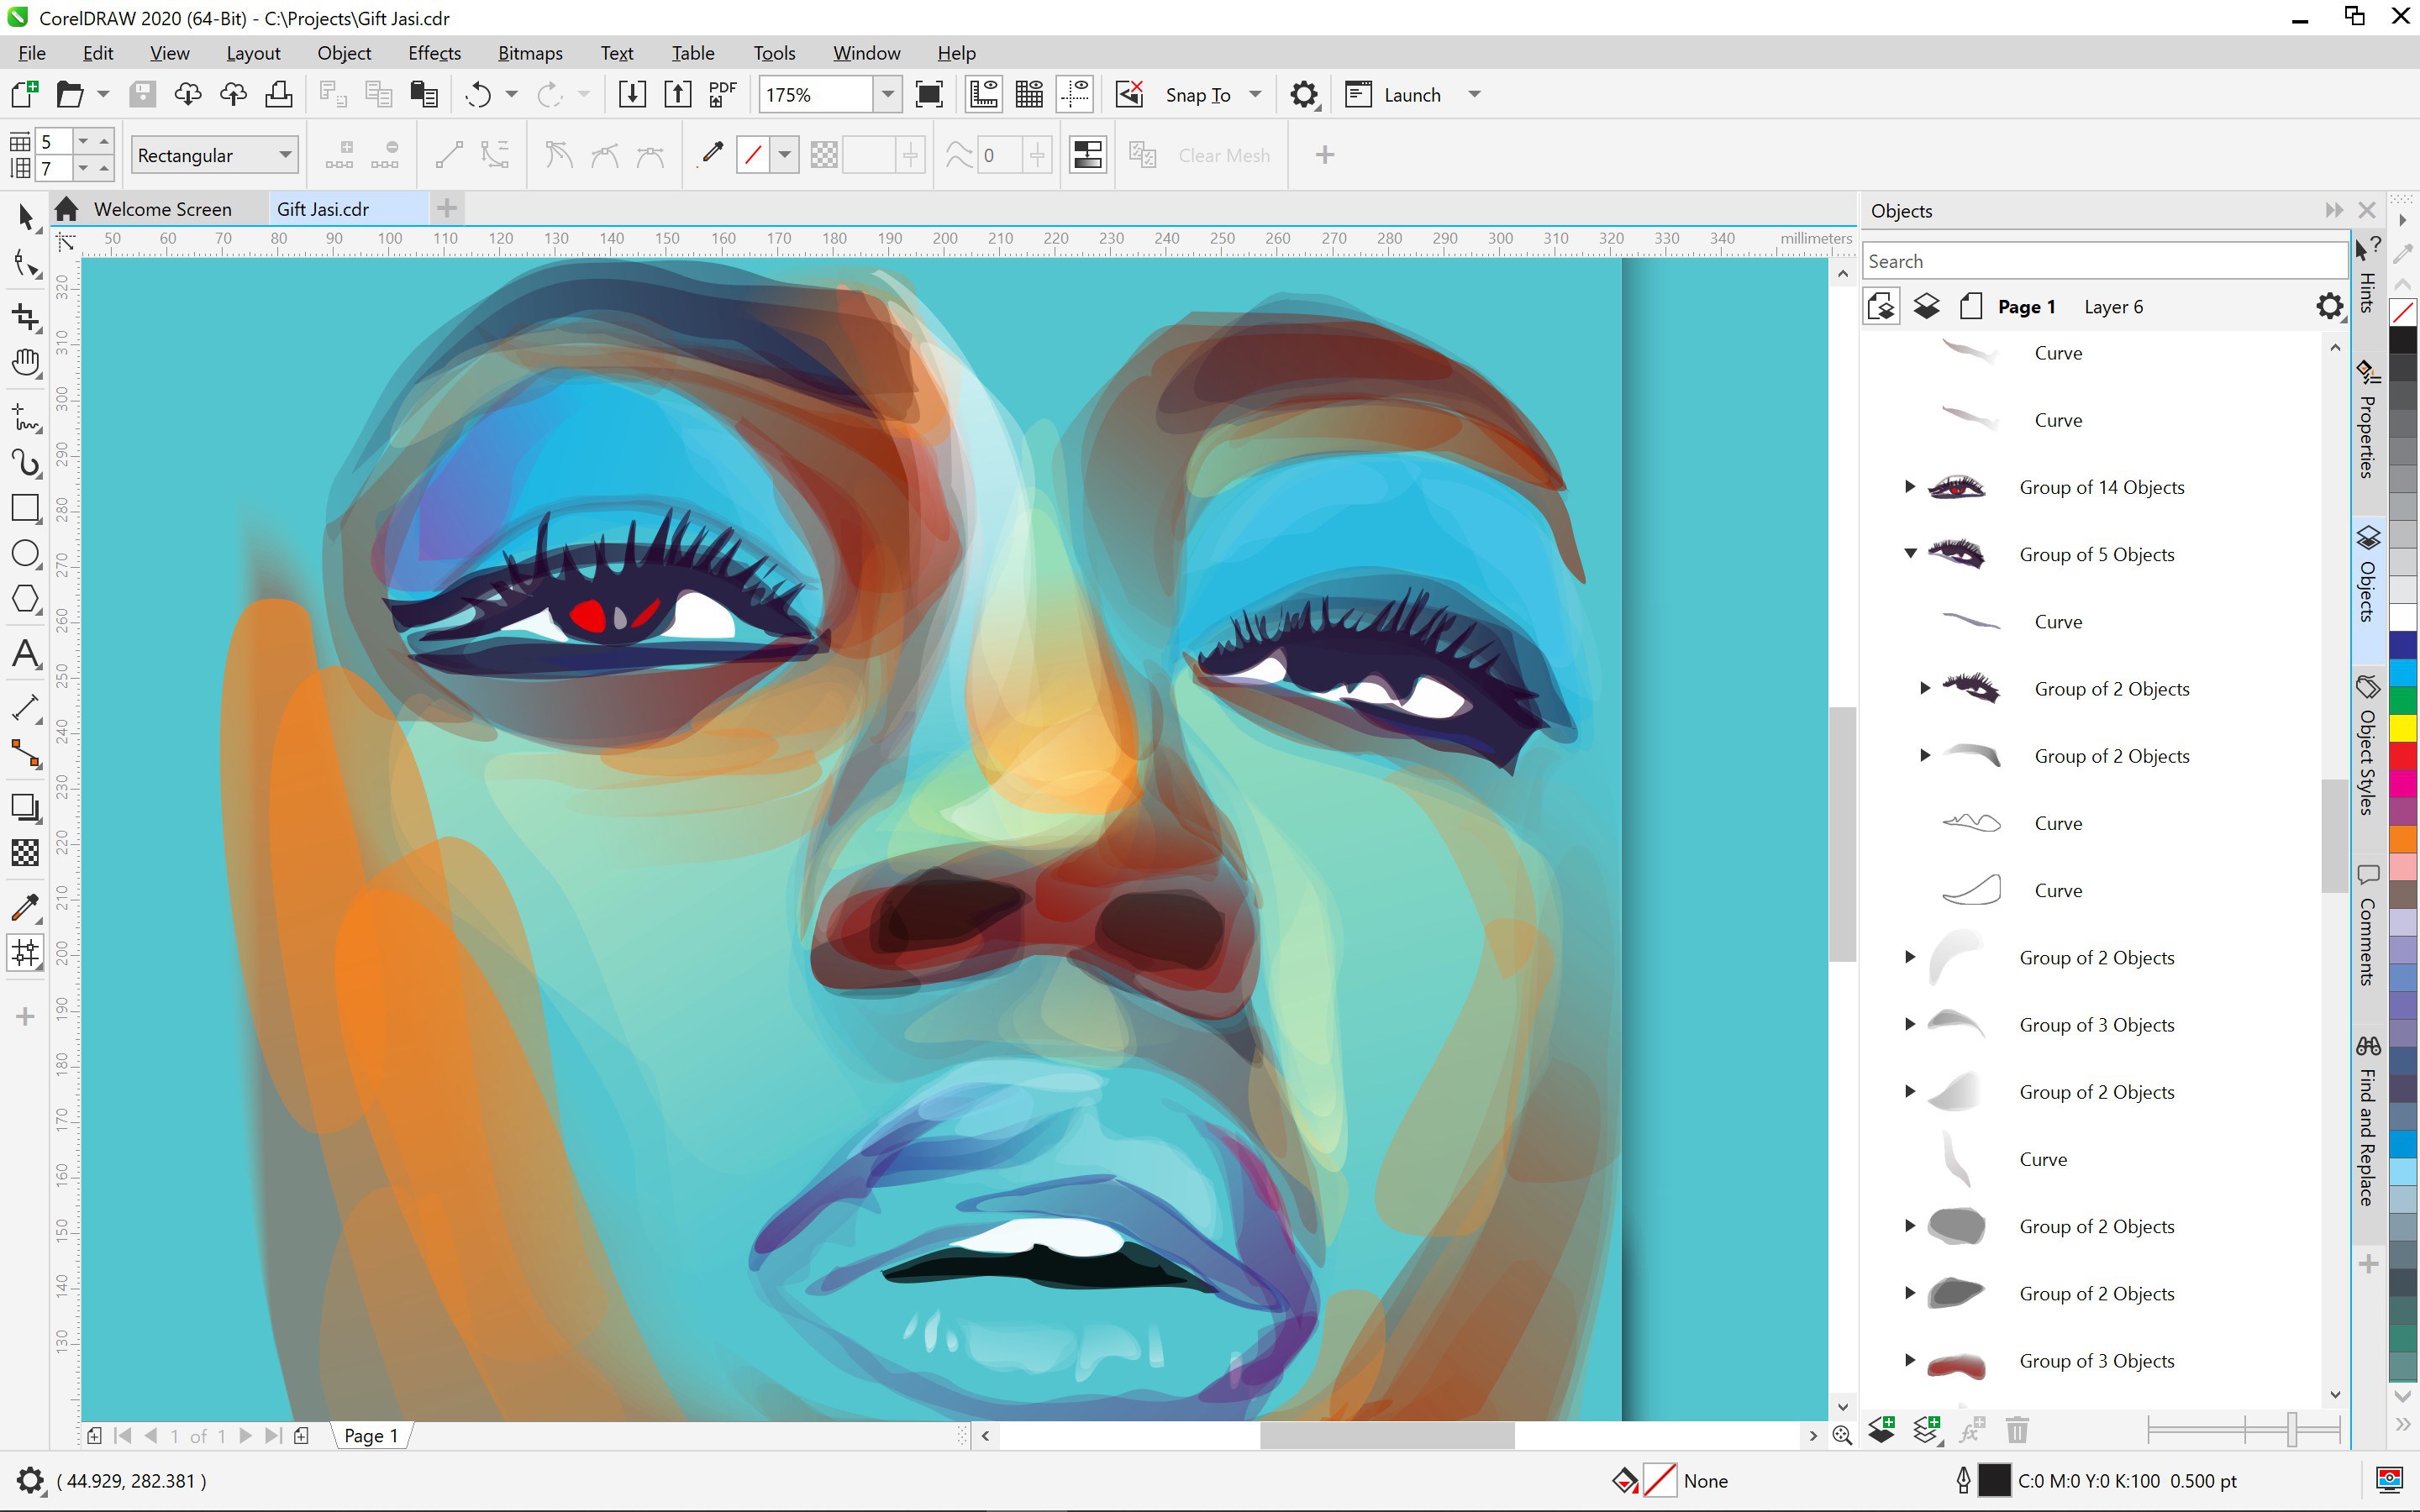Viewport: 2420px width, 1512px height.
Task: Select the Polygon tool
Action: click(26, 599)
